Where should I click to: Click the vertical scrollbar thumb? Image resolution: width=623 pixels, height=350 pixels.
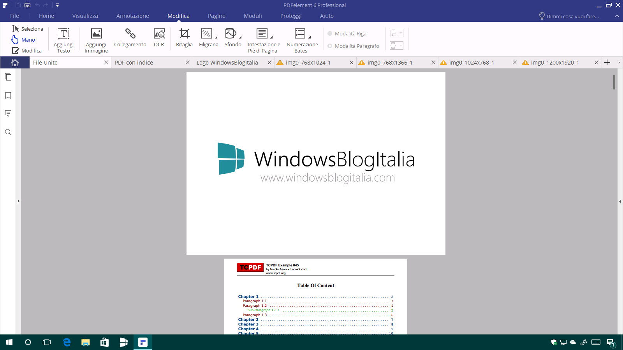pos(614,82)
